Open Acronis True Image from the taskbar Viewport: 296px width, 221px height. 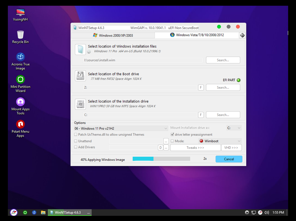(34, 212)
